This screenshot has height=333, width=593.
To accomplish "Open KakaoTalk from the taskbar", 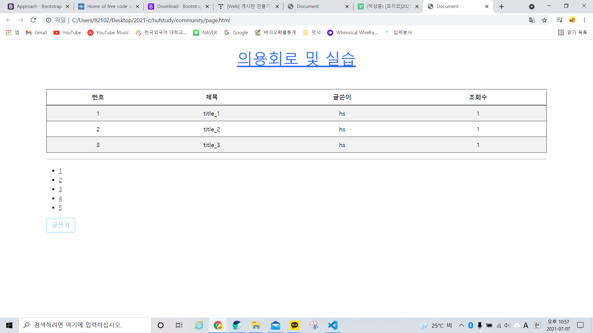I will coord(295,325).
